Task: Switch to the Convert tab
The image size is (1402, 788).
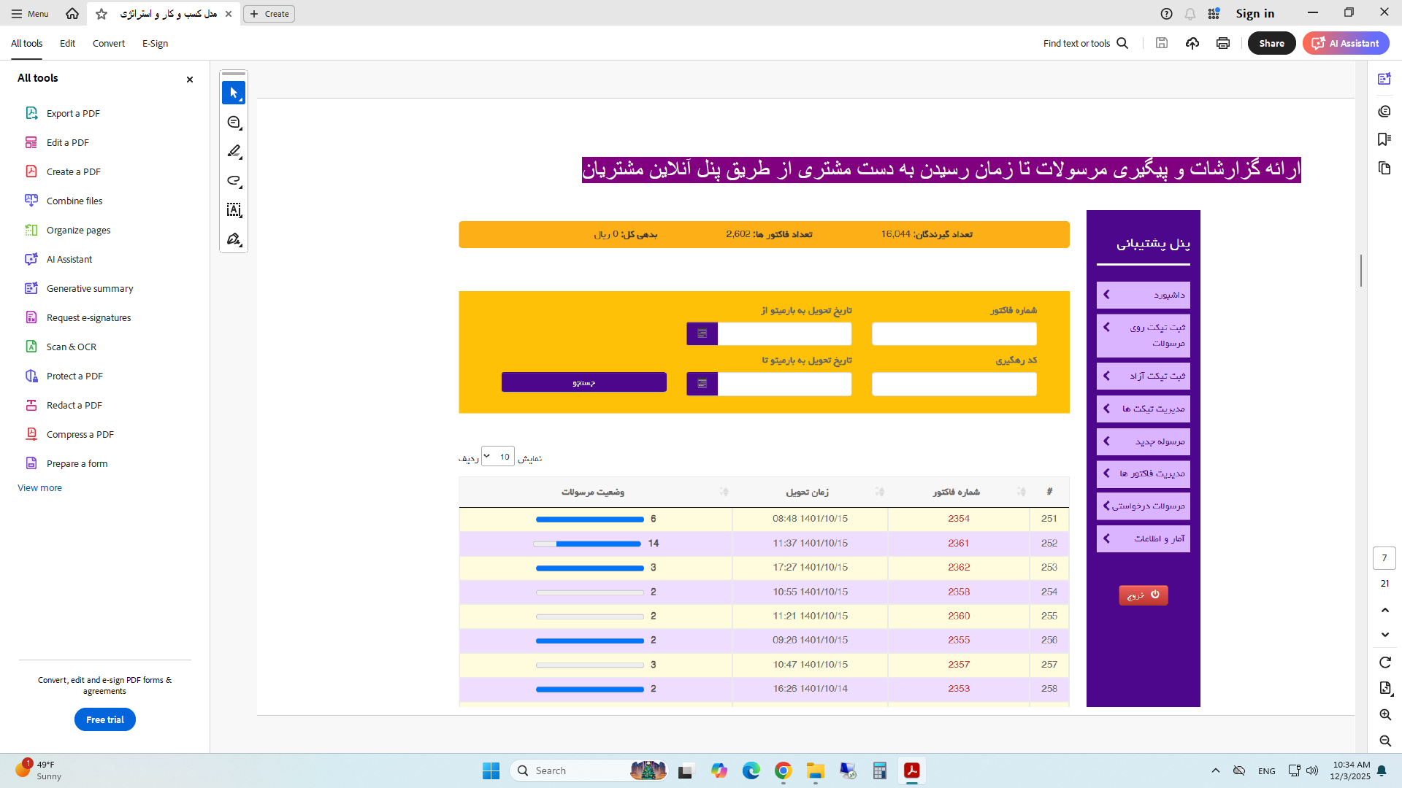Action: [x=108, y=43]
